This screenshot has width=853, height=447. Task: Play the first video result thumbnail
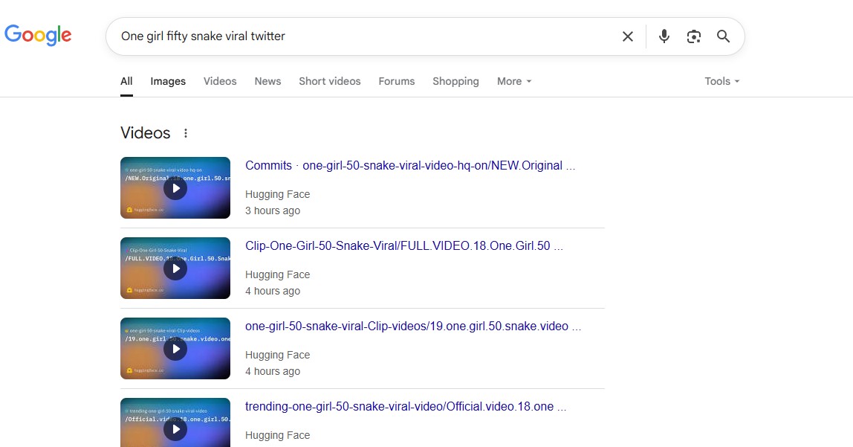(175, 188)
